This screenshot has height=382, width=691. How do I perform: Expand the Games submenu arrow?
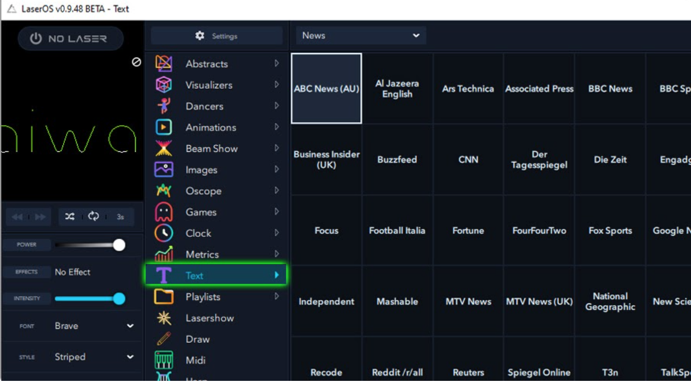(277, 212)
